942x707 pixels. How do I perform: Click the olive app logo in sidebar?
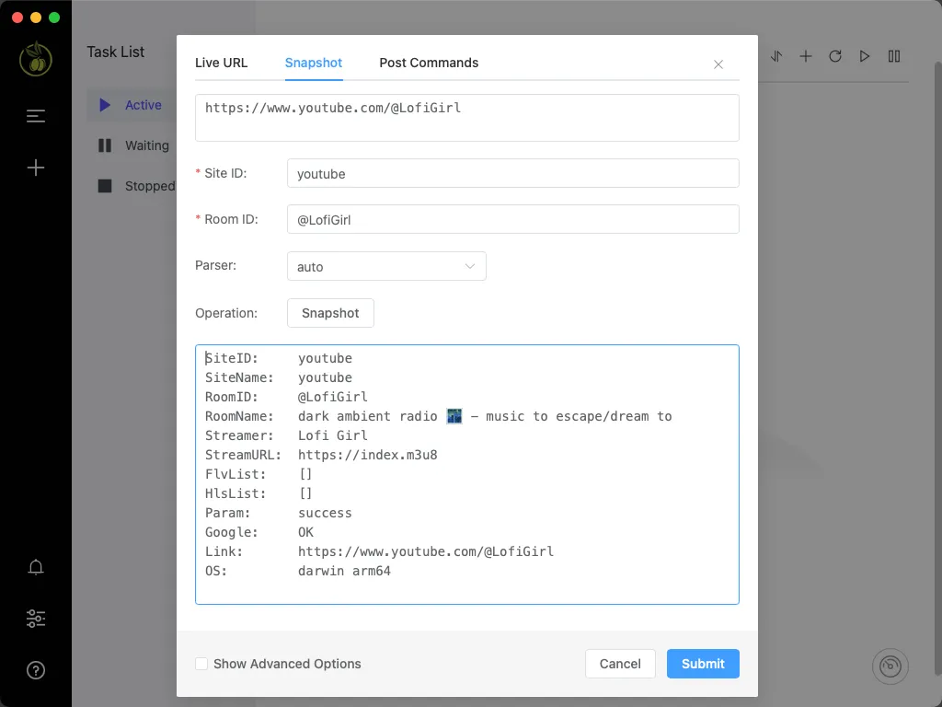tap(36, 59)
